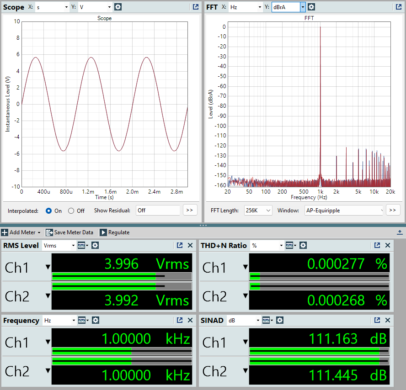Image resolution: width=406 pixels, height=390 pixels.
Task: Expand more Scope options with >> button
Action: (x=190, y=211)
